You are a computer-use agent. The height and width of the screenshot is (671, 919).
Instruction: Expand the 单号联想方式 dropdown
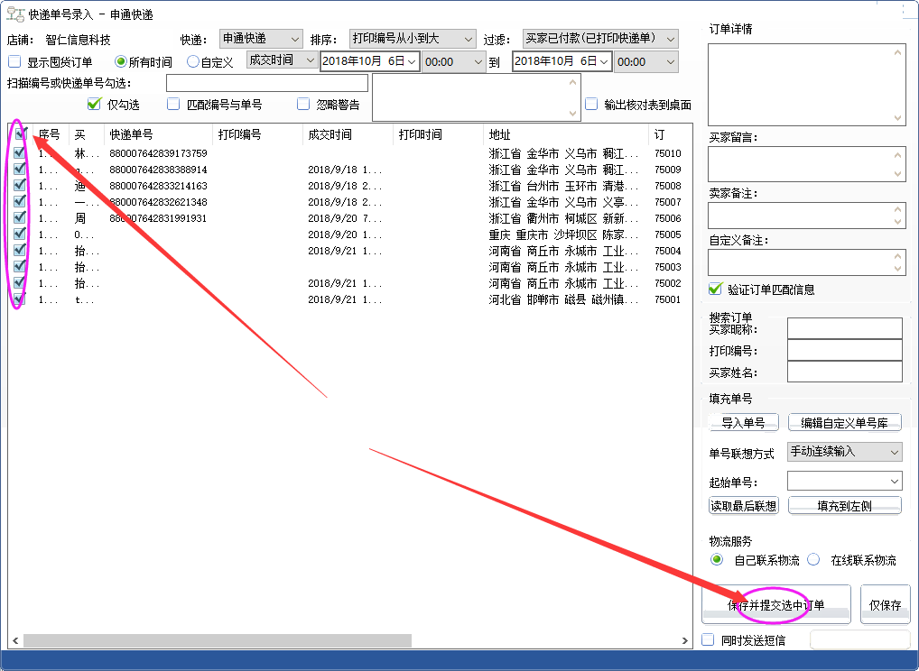click(x=845, y=452)
